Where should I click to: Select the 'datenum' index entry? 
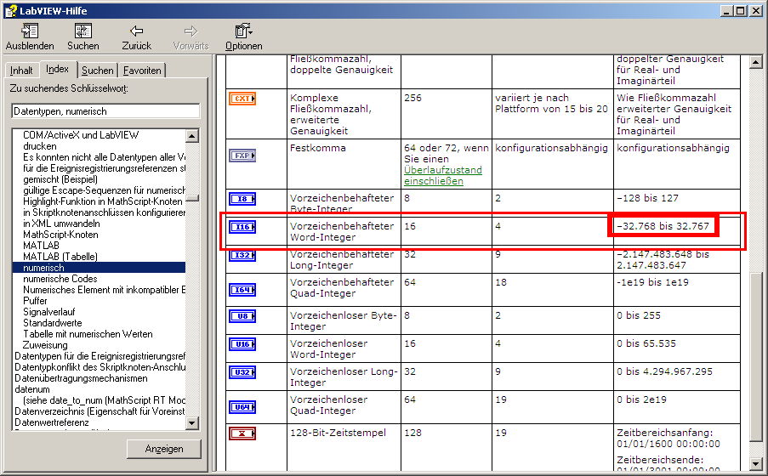31,389
